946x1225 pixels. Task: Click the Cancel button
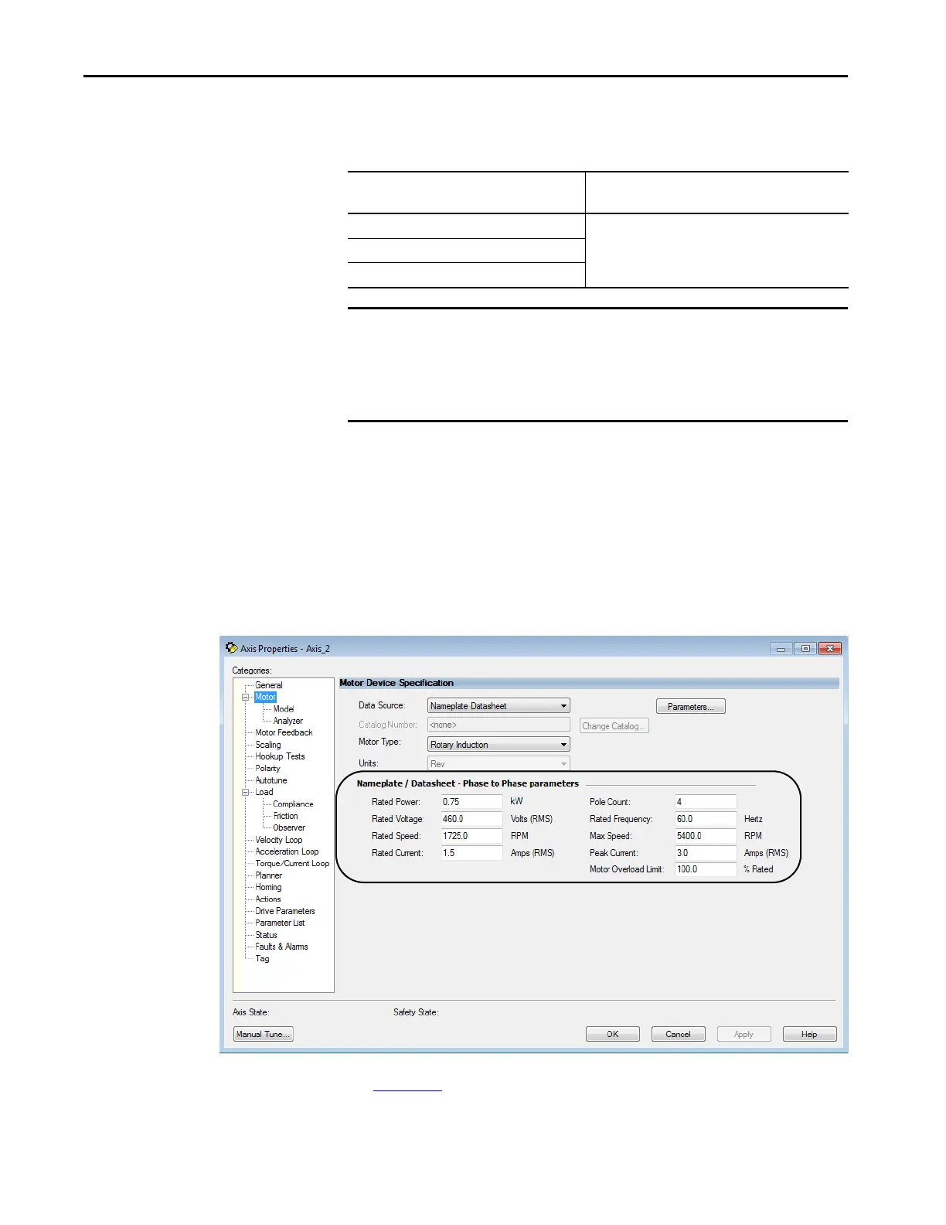679,1035
